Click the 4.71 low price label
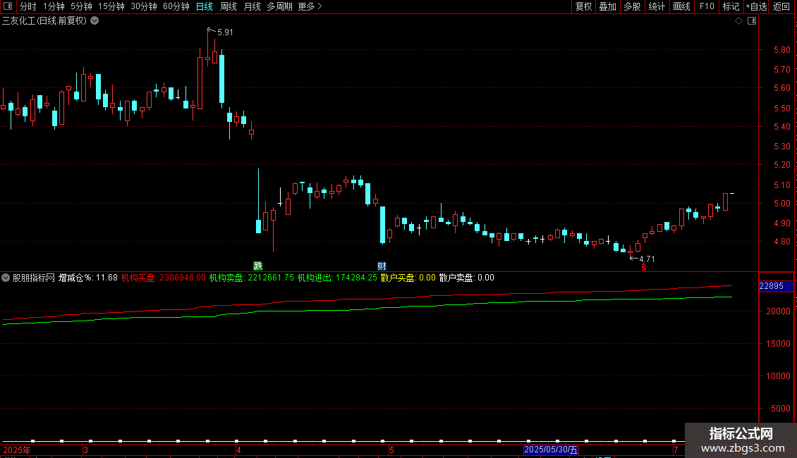This screenshot has height=458, width=797. 647,259
